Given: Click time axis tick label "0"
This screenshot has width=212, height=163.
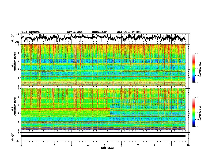Looking at the screenshot, I should coord(21,145).
